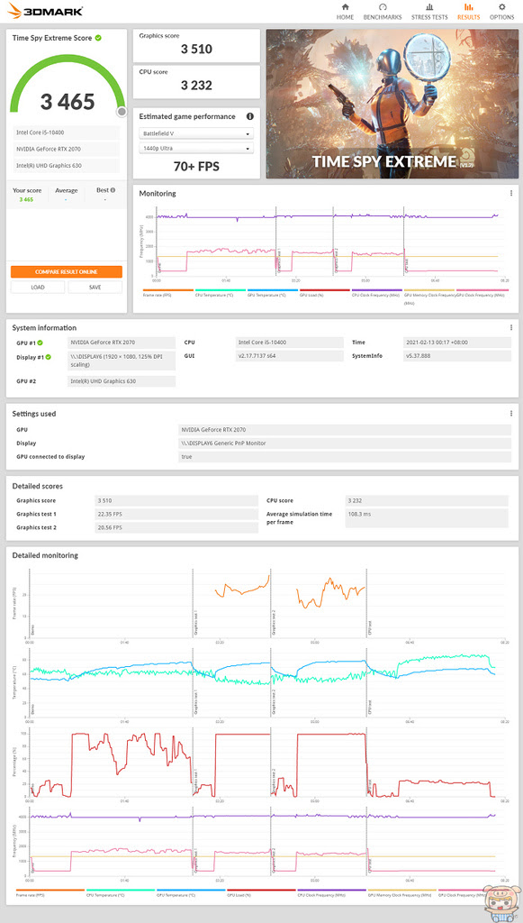Click the info icon next to Best

click(113, 190)
